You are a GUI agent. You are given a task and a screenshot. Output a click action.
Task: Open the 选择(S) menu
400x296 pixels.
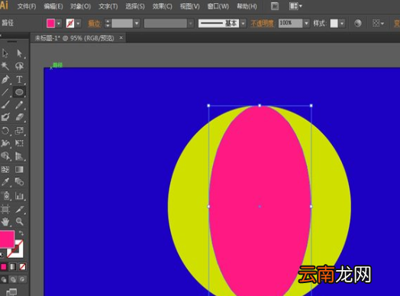pyautogui.click(x=135, y=6)
